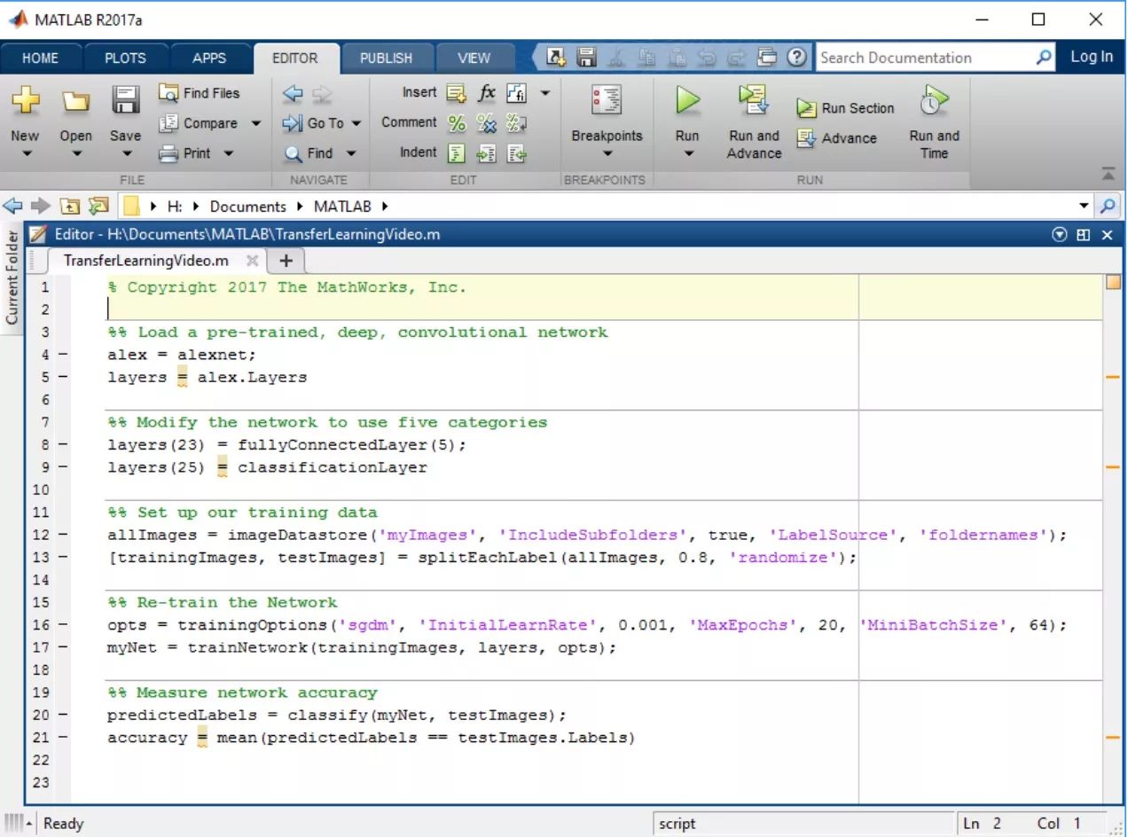Click the Search Documentation field
This screenshot has width=1128, height=837.
925,58
